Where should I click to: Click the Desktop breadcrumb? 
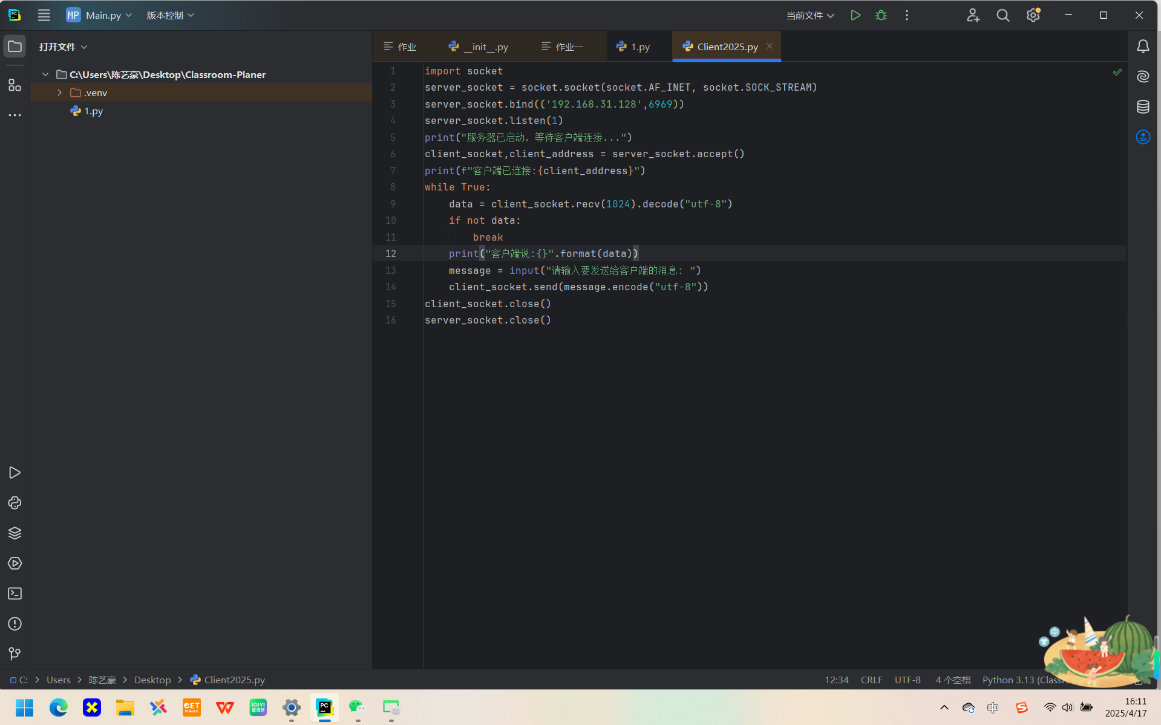pyautogui.click(x=152, y=680)
